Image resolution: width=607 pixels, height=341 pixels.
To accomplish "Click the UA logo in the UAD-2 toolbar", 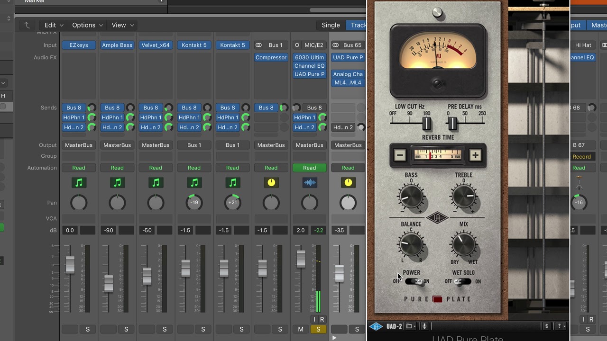I will 376,326.
